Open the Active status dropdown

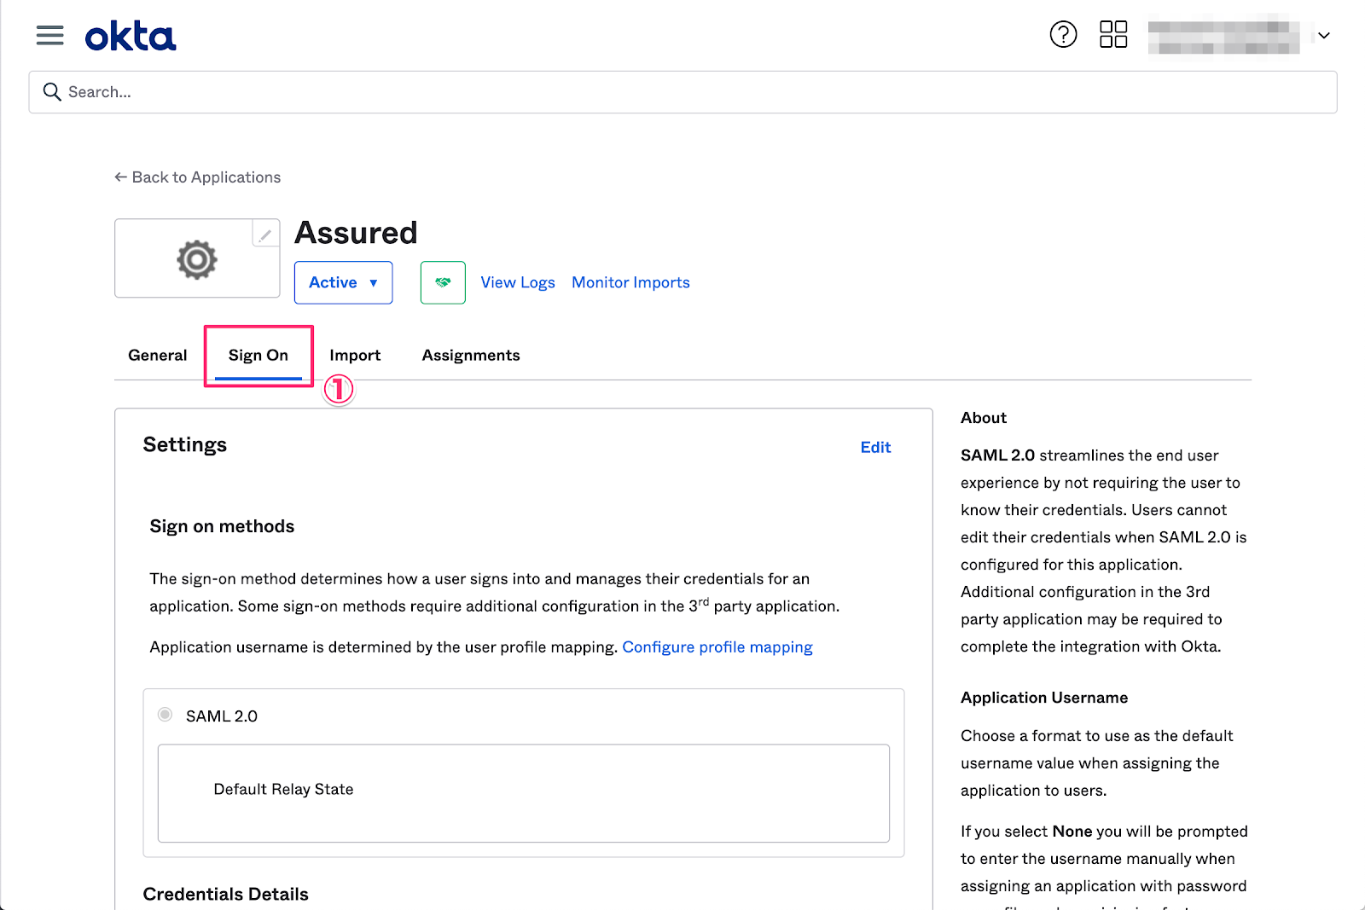(343, 282)
